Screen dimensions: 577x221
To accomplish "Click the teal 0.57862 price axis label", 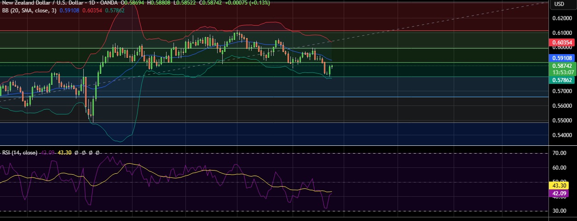I will [x=563, y=80].
